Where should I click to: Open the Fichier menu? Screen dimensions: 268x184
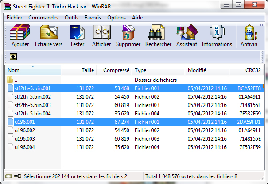click(x=14, y=18)
